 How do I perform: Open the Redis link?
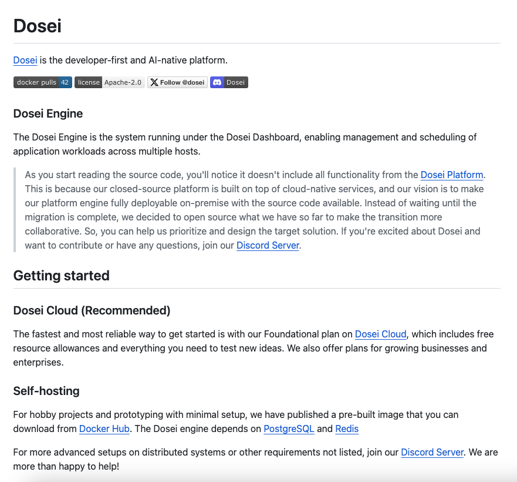pos(347,429)
